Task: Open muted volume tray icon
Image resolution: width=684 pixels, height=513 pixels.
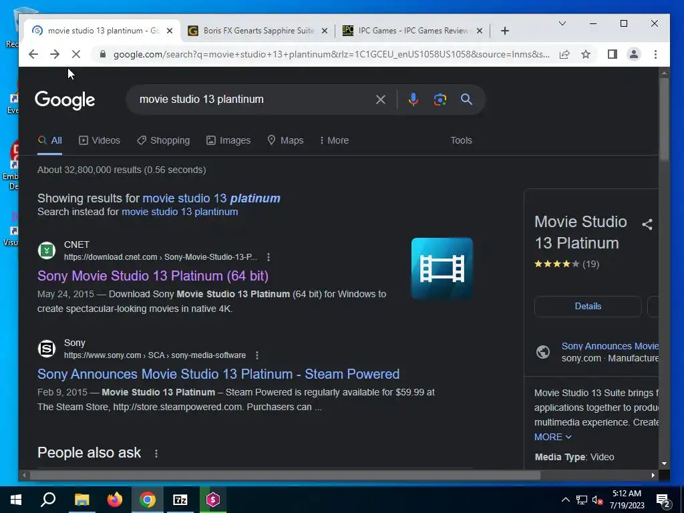Action: pos(598,500)
